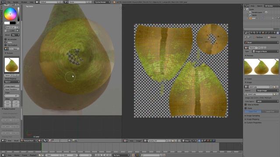Image resolution: width=280 pixels, height=157 pixels.
Task: Open the Blend mode Mix dropdown
Action: click(x=15, y=35)
